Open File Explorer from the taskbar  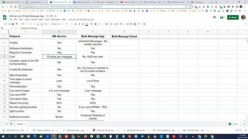point(22,136)
